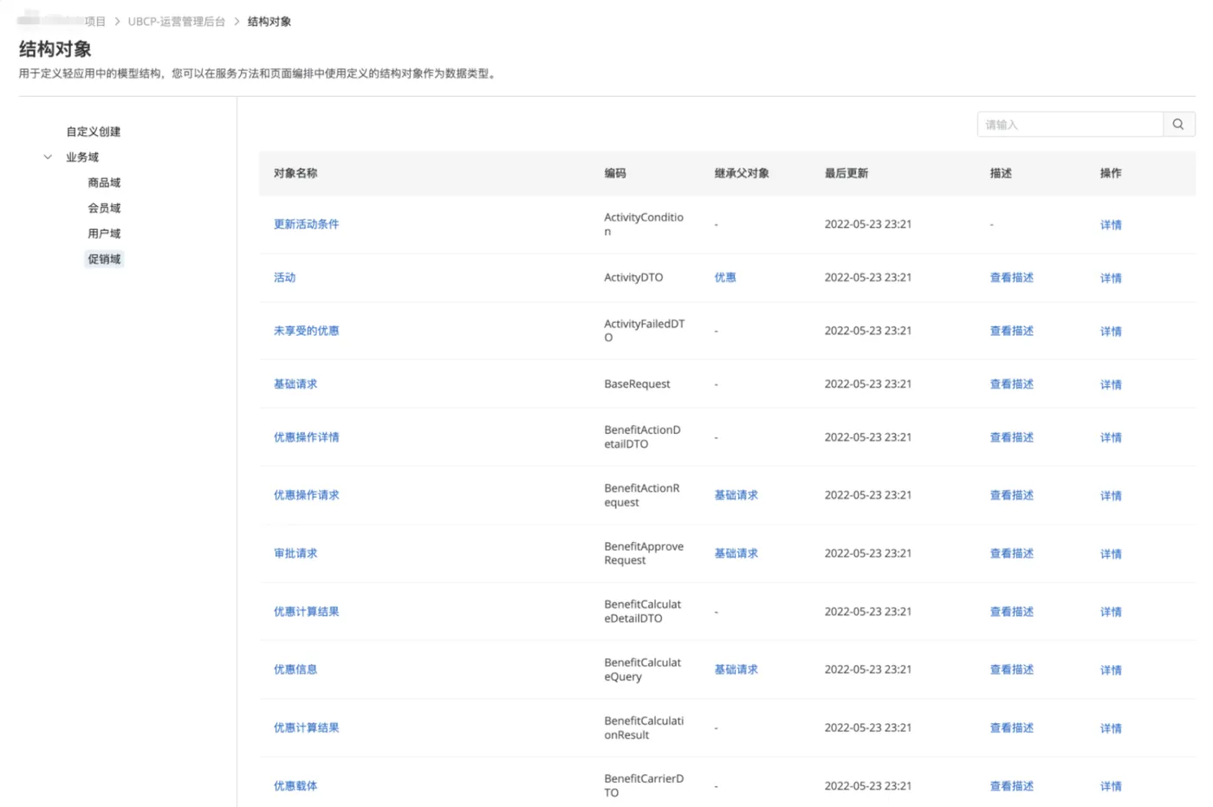The image size is (1213, 807).
Task: Open 详情 for BenefitCalculateQuery row
Action: coord(1111,670)
